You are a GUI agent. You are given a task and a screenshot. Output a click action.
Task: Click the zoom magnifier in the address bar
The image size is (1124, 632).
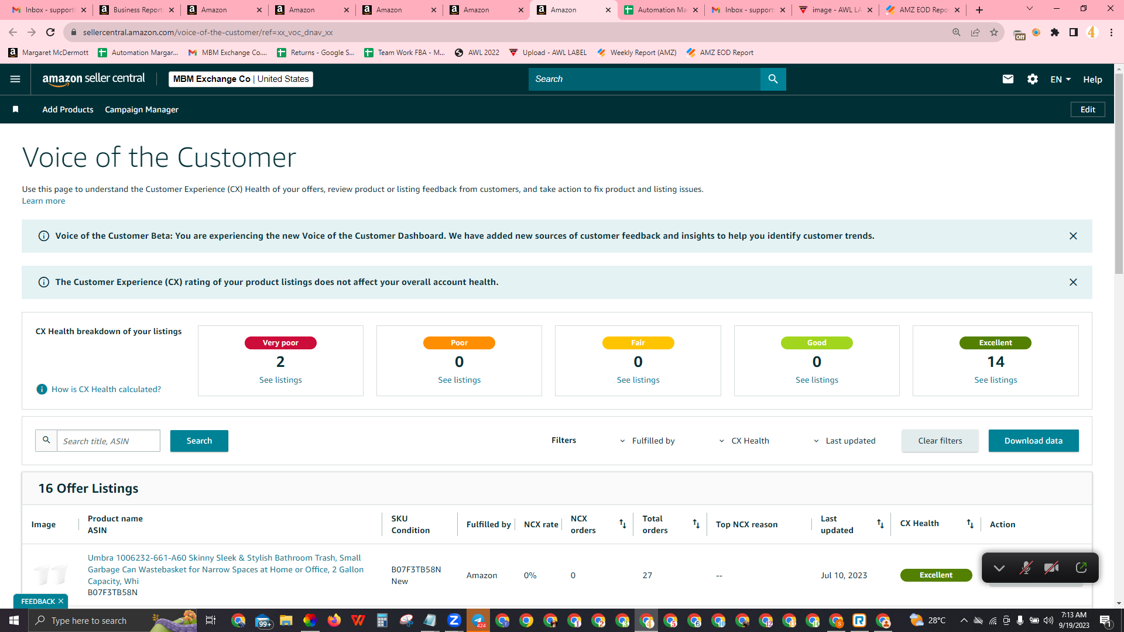click(957, 32)
